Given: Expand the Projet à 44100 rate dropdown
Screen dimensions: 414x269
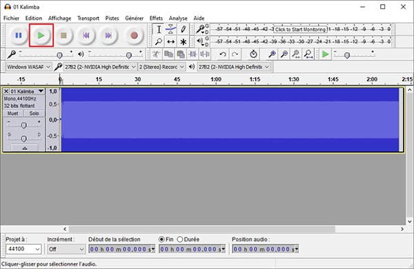Looking at the screenshot, I should tap(23, 249).
